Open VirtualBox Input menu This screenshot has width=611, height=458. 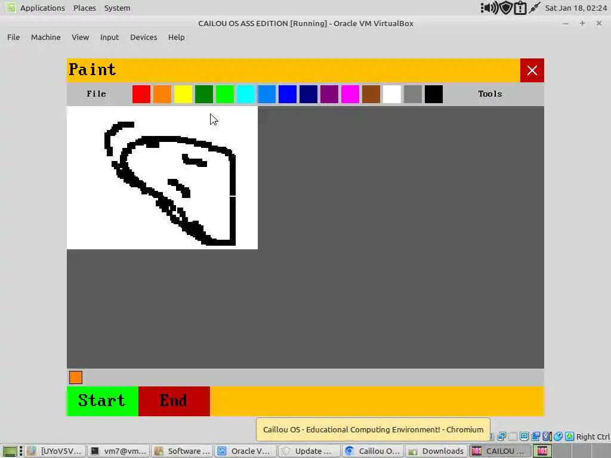point(110,38)
